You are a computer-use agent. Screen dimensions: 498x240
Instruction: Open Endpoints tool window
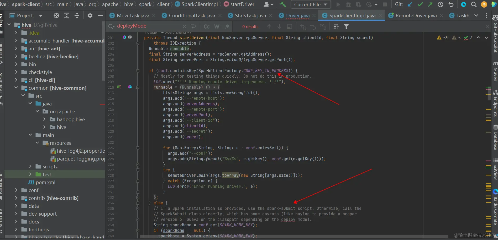click(x=495, y=103)
